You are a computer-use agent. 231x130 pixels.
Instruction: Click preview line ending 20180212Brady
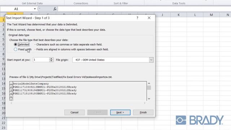[x=45, y=90]
